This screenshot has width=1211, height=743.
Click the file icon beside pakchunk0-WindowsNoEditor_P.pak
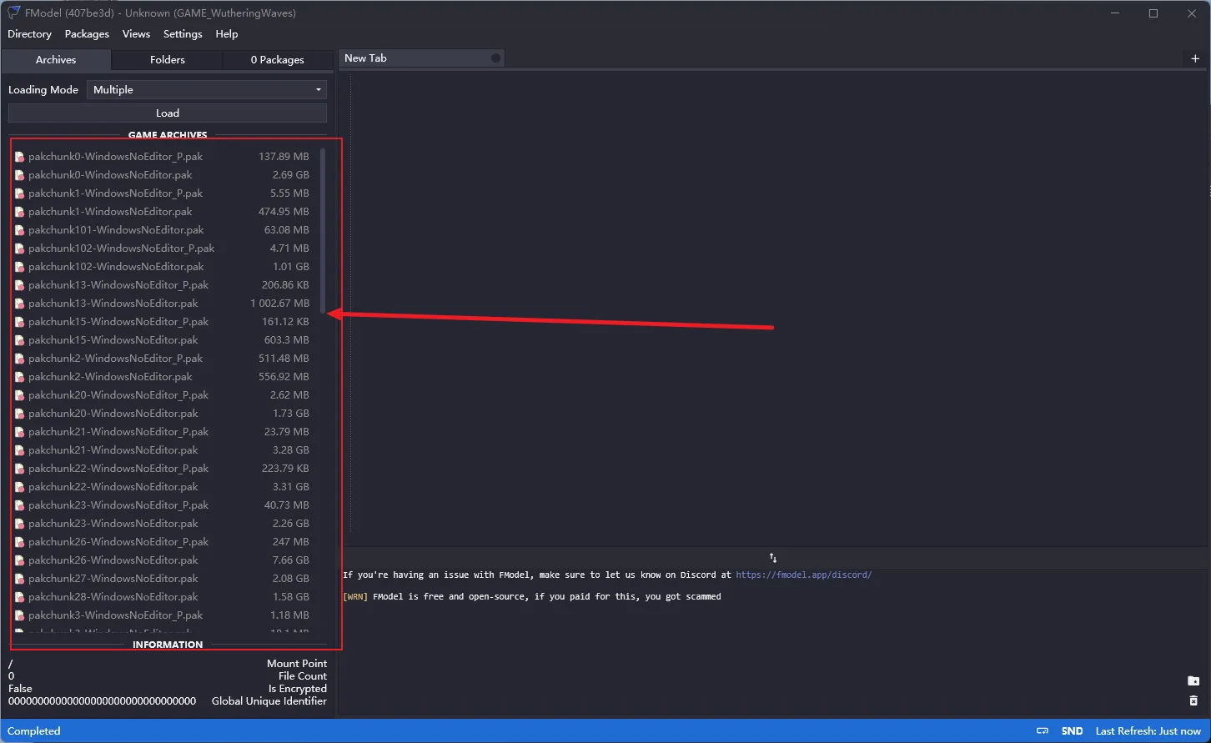coord(20,157)
